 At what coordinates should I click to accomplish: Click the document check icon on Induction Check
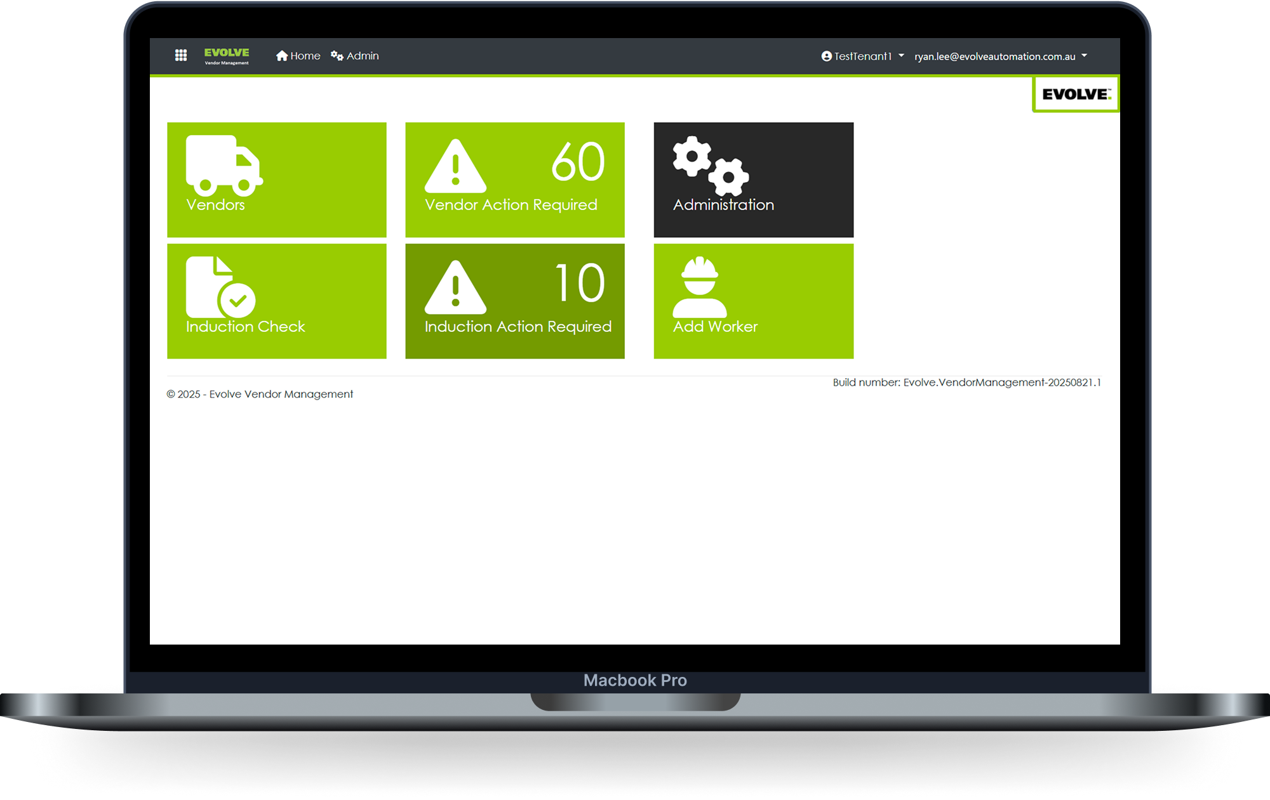click(x=220, y=287)
